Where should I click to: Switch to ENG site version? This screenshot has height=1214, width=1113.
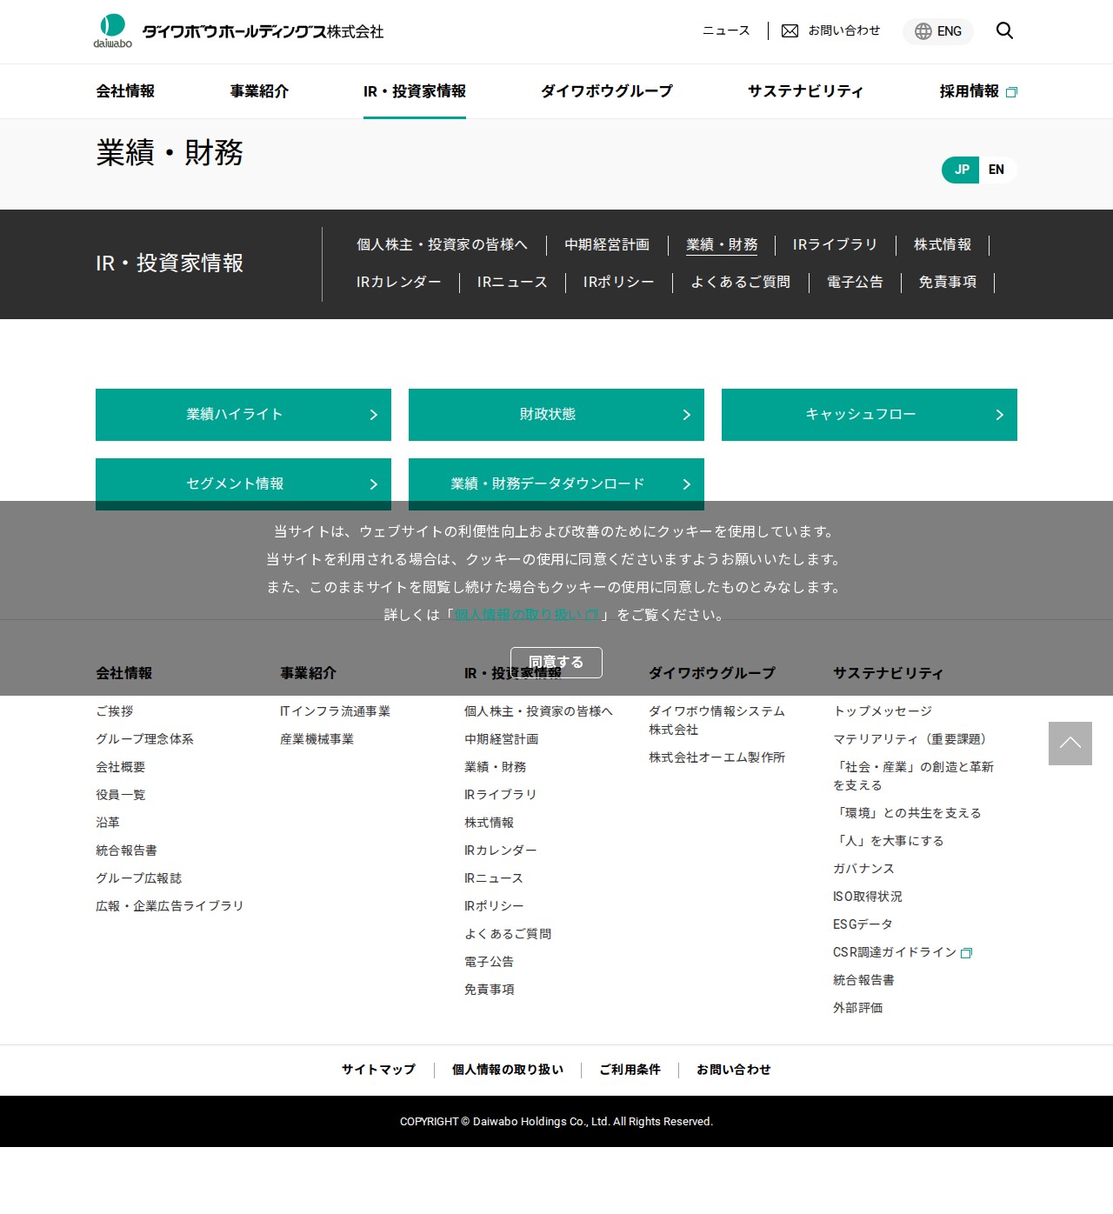point(938,31)
